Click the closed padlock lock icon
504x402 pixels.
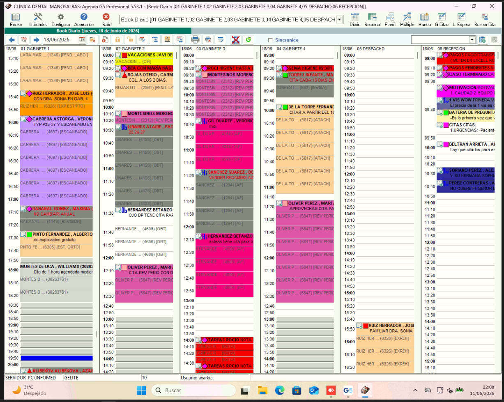click(117, 39)
